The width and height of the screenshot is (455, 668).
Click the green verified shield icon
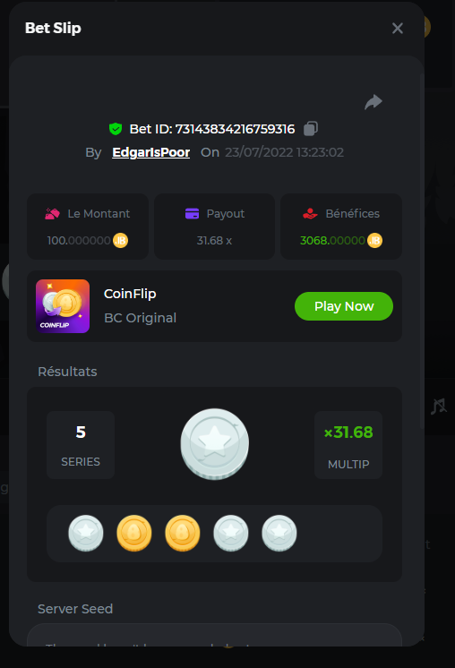(x=116, y=129)
